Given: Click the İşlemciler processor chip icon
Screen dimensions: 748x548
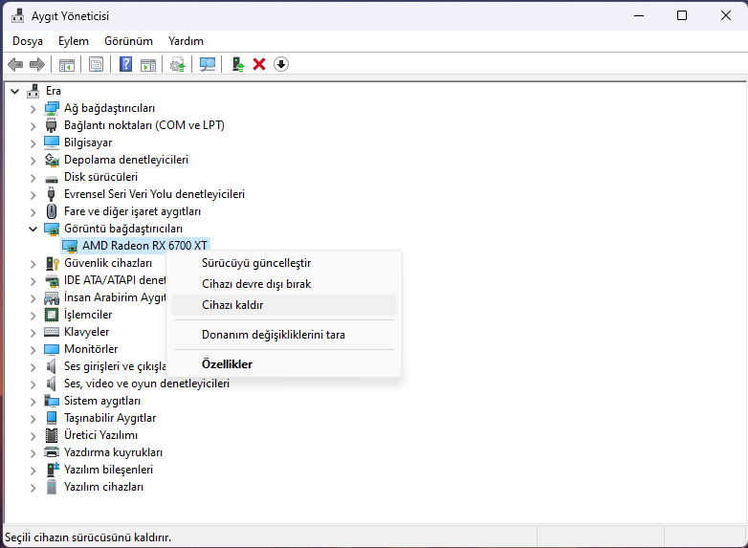Looking at the screenshot, I should pyautogui.click(x=52, y=315).
